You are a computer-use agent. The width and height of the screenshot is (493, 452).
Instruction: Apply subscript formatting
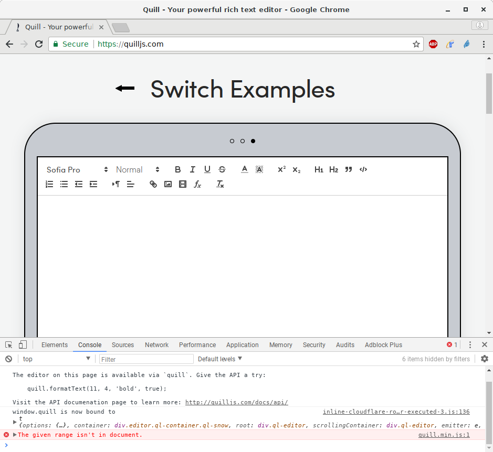pos(297,170)
